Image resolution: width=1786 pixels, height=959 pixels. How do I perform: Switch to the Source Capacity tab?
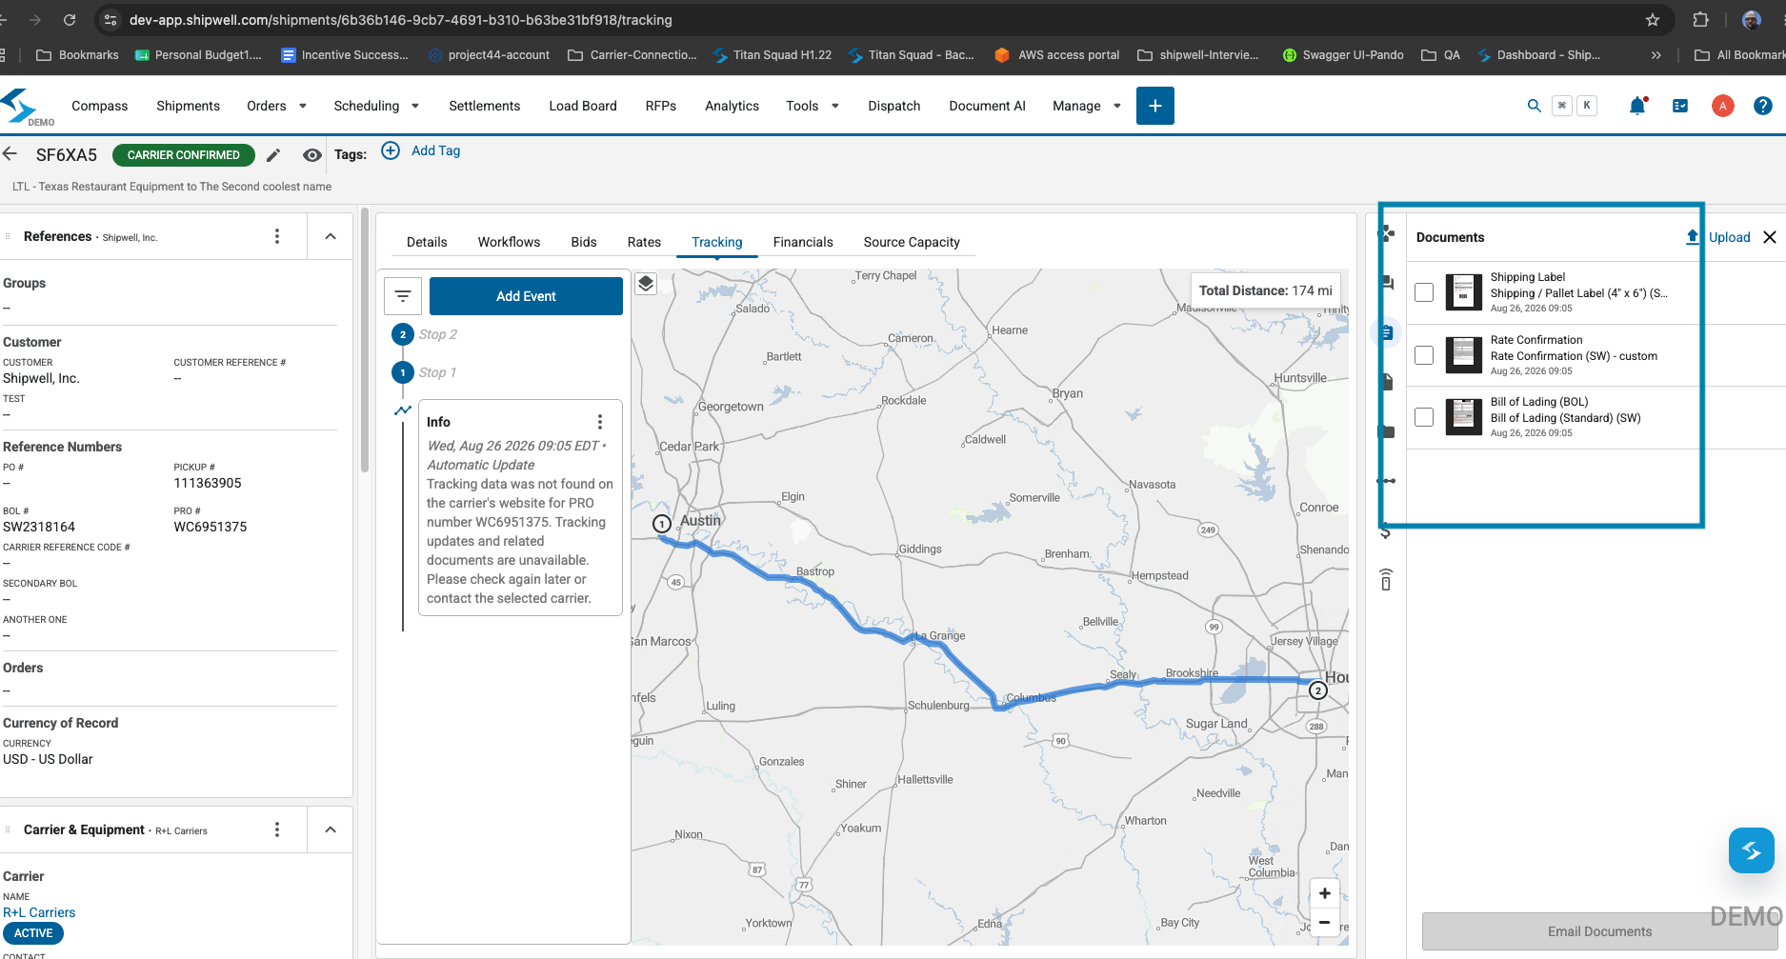pyautogui.click(x=912, y=242)
